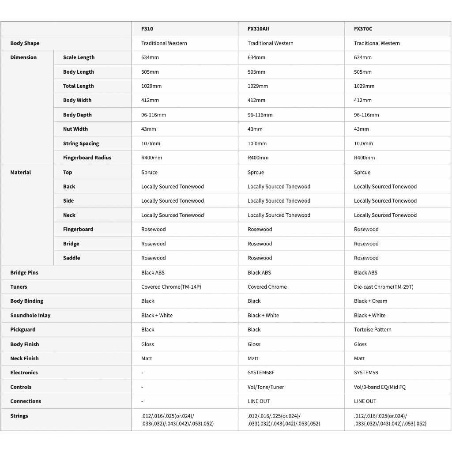Click the Strings row label
This screenshot has height=452, width=452.
click(19, 416)
